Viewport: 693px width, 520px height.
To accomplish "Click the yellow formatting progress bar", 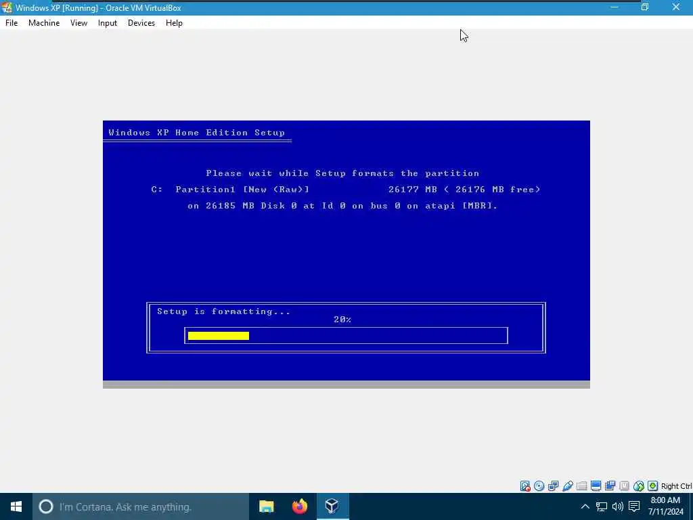I will click(219, 336).
